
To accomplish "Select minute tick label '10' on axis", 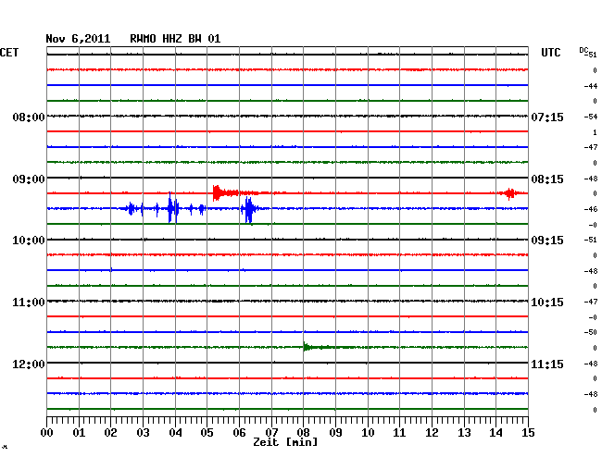I will coord(368,433).
